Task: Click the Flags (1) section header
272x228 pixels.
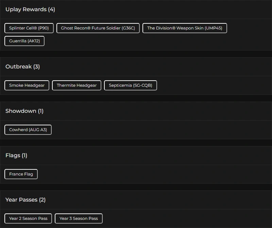Action: click(x=16, y=156)
